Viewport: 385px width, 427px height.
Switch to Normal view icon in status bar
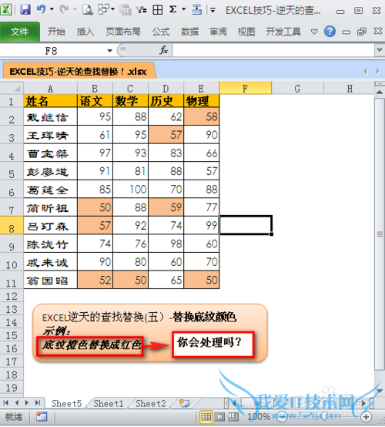[206, 417]
